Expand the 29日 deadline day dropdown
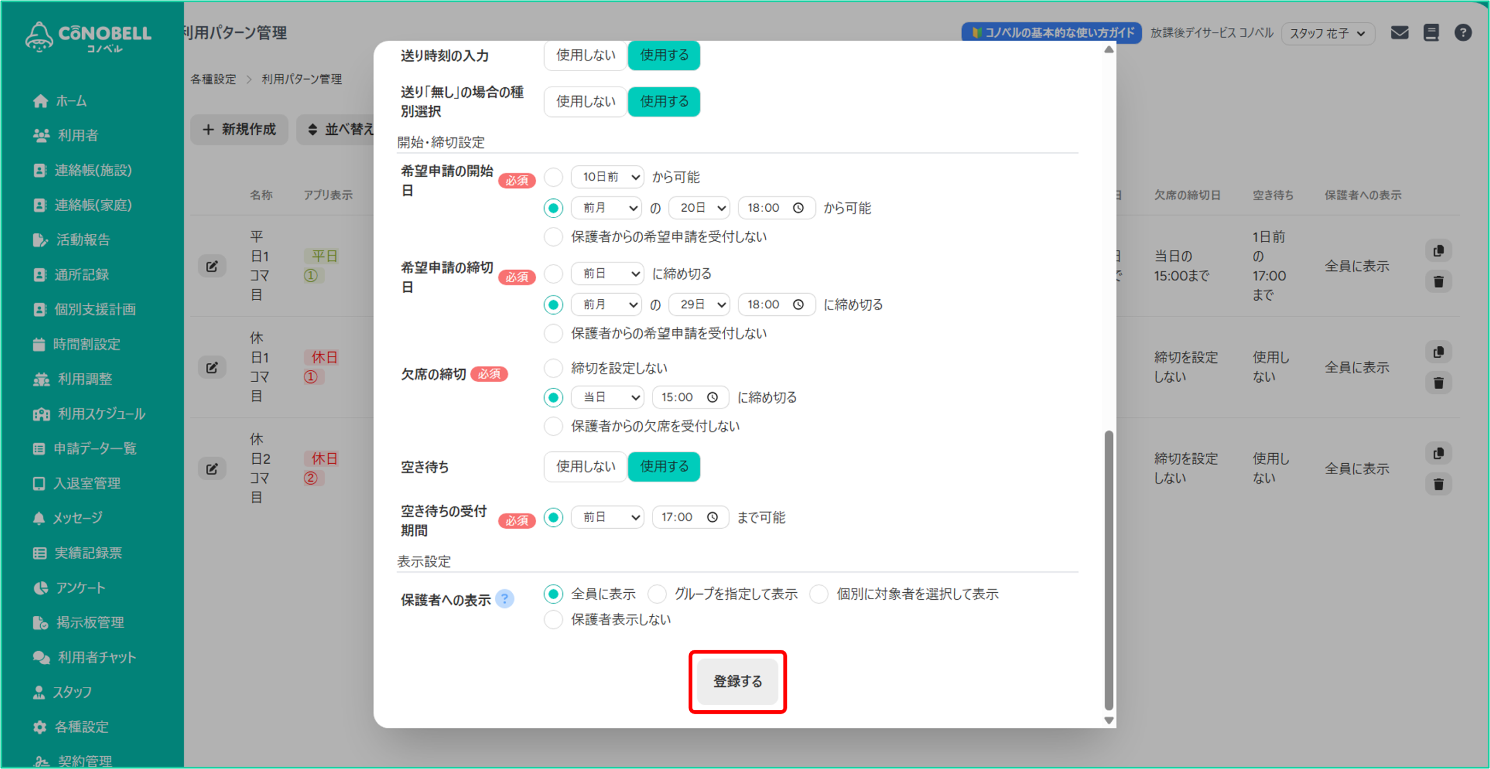This screenshot has height=769, width=1490. point(700,304)
